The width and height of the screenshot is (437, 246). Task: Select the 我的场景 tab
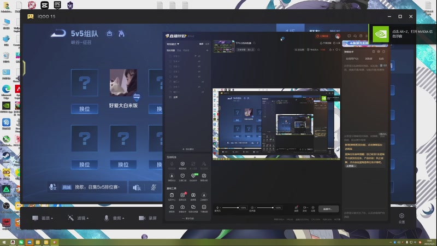pyautogui.click(x=170, y=50)
